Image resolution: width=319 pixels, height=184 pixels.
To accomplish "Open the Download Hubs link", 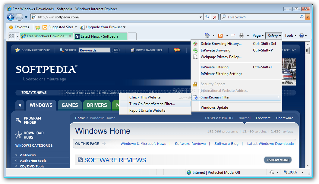I will tap(30, 135).
